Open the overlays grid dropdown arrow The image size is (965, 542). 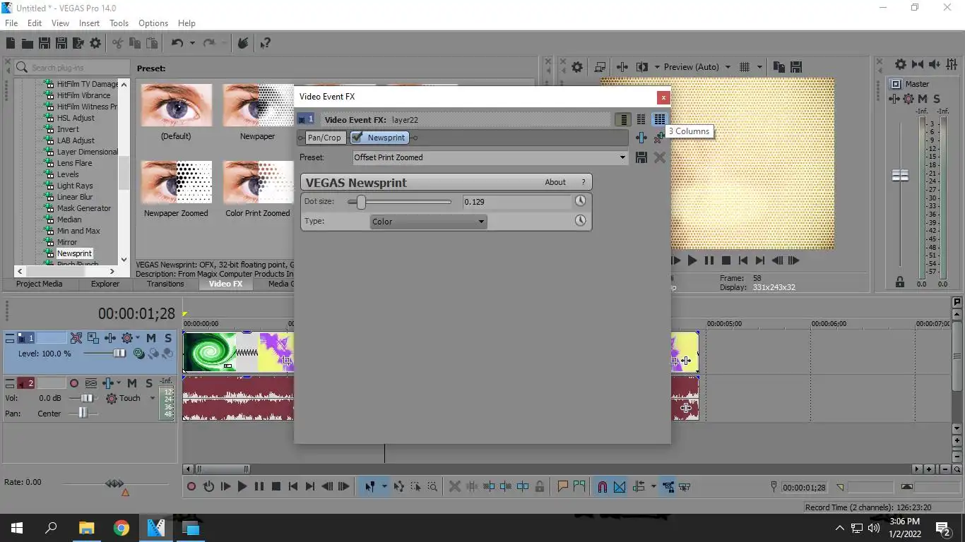760,67
